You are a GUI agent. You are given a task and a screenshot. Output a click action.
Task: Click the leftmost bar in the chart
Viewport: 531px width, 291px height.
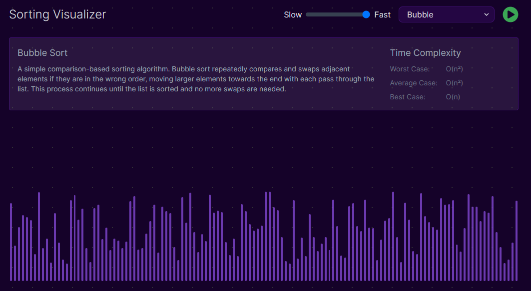coord(11,242)
